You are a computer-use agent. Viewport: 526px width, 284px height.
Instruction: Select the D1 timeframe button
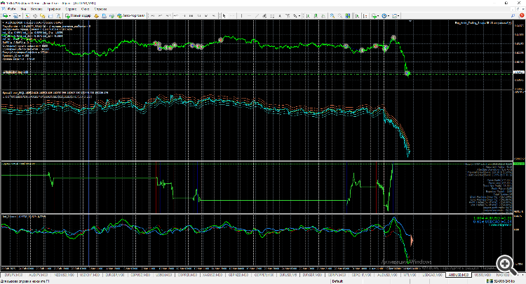point(198,15)
